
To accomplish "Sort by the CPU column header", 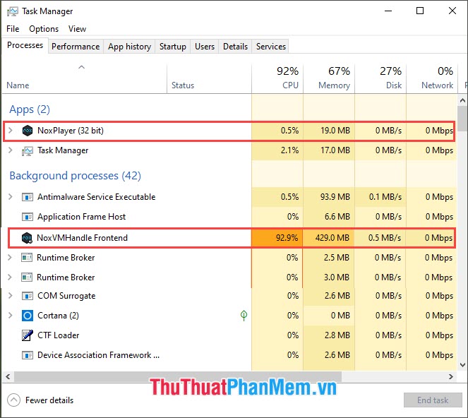I will point(277,78).
